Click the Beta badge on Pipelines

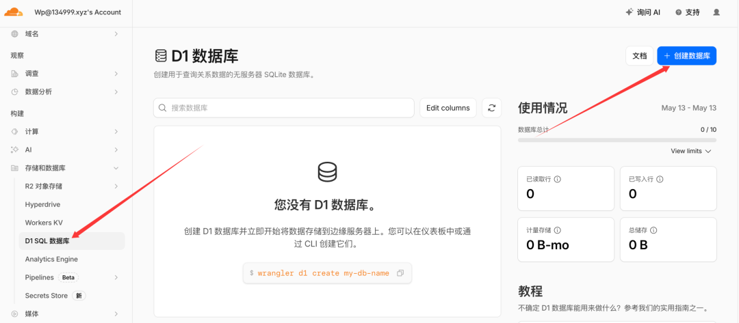pos(68,277)
